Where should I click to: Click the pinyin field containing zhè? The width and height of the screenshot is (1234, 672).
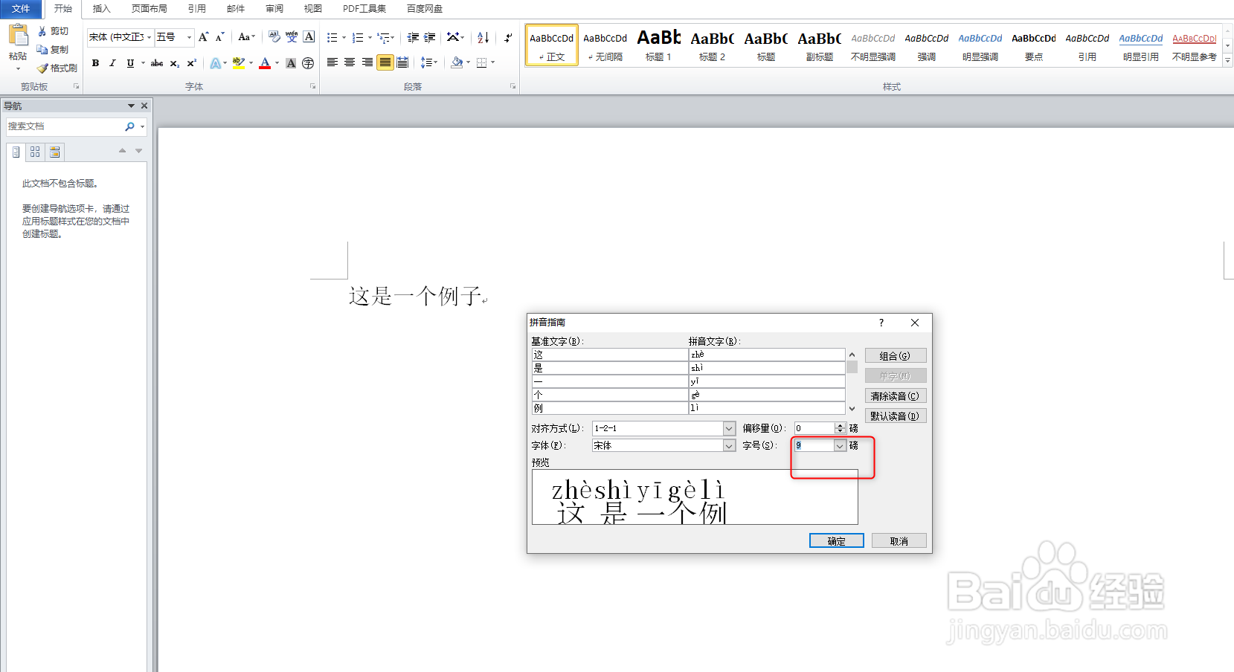coord(767,355)
